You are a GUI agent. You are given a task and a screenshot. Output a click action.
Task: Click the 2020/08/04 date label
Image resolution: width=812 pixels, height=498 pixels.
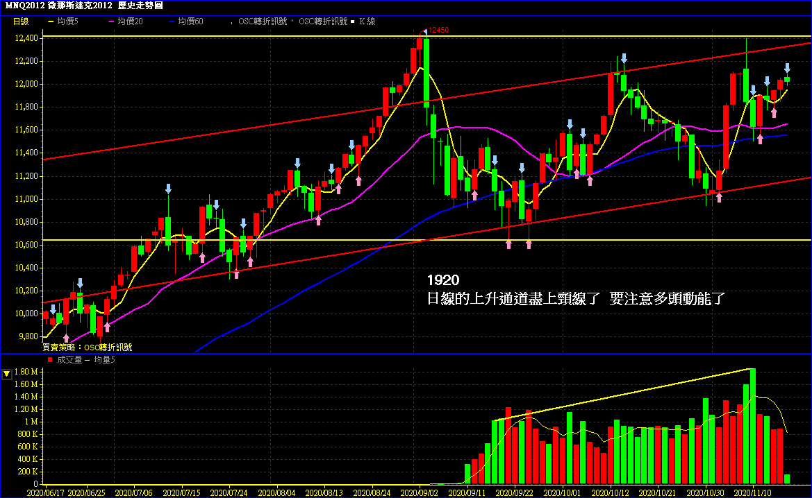pyautogui.click(x=276, y=493)
